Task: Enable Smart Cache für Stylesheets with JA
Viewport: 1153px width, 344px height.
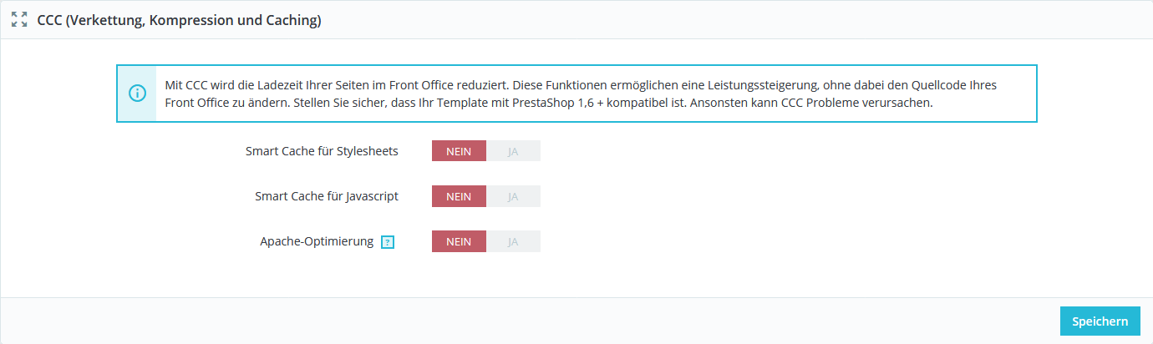Action: pos(513,151)
